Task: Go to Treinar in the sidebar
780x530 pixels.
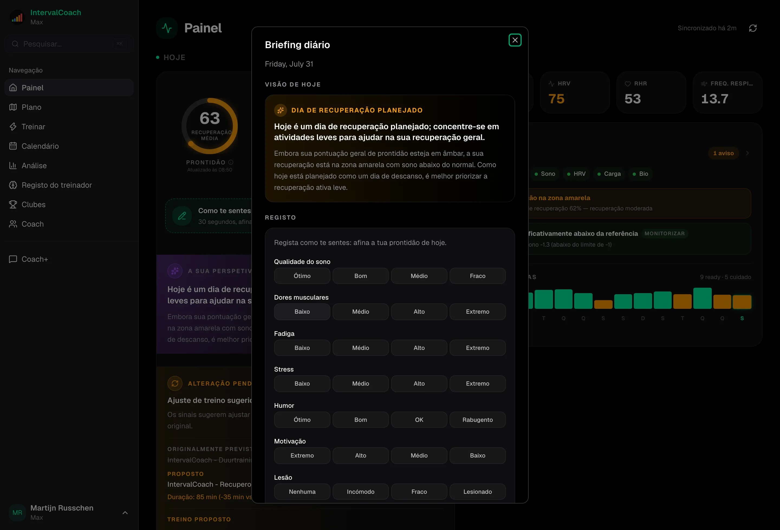Action: pyautogui.click(x=69, y=127)
